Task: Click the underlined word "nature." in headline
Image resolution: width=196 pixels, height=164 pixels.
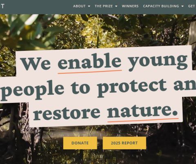Action: pyautogui.click(x=143, y=111)
